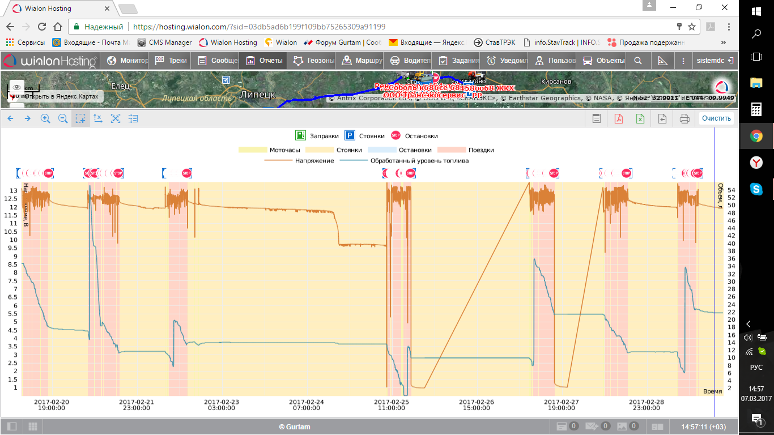Print the report

point(684,118)
